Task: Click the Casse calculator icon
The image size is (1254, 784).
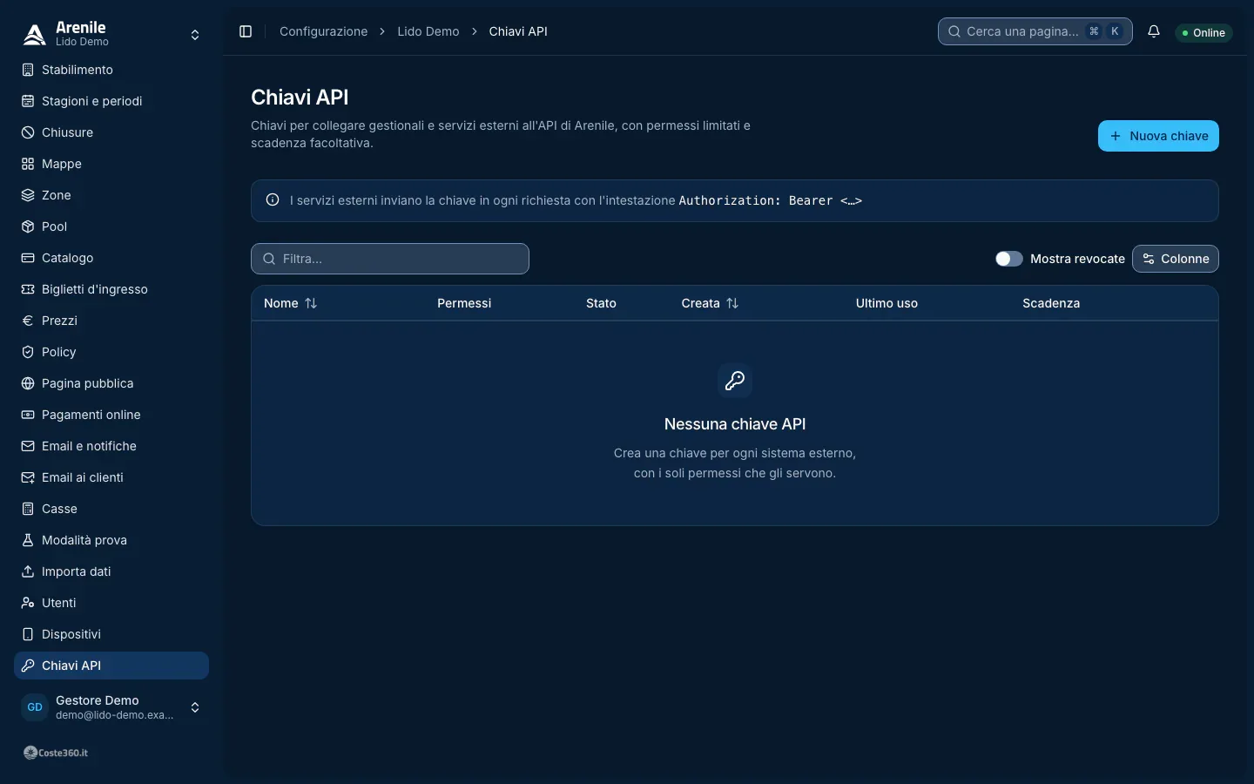Action: pyautogui.click(x=28, y=509)
